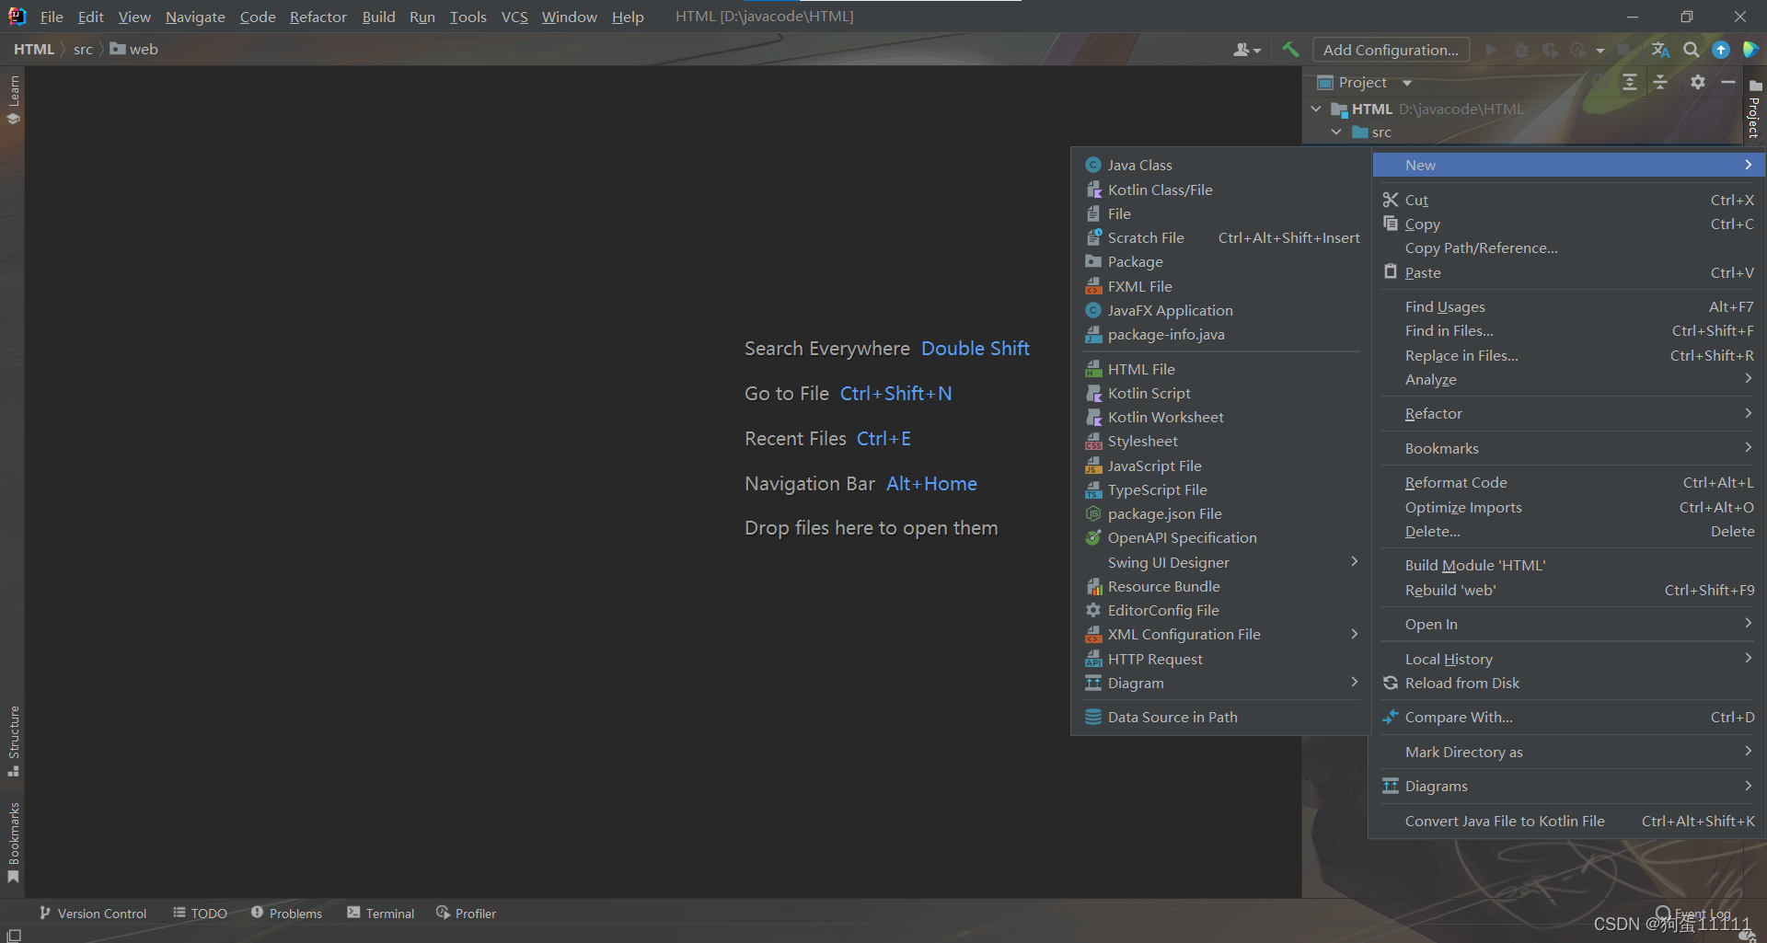Open the Profiler tool window
Screen dimensions: 1767x943
pyautogui.click(x=466, y=913)
